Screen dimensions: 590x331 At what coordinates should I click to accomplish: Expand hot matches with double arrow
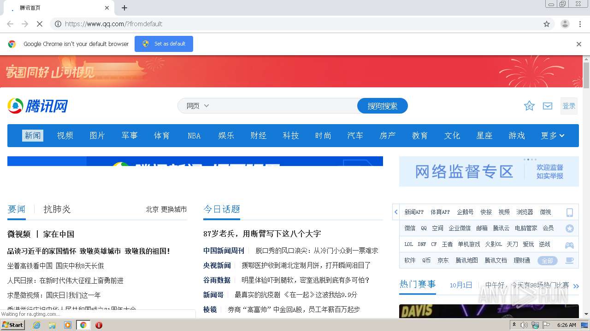click(576, 286)
